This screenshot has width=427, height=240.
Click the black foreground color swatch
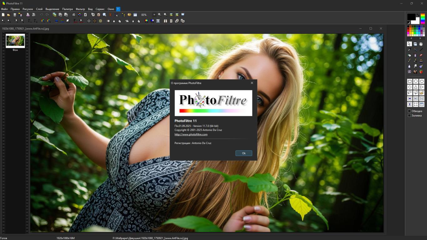pos(411,17)
